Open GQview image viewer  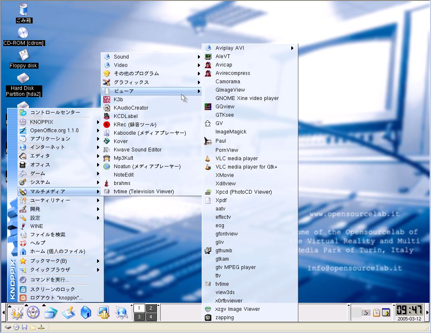[x=250, y=107]
